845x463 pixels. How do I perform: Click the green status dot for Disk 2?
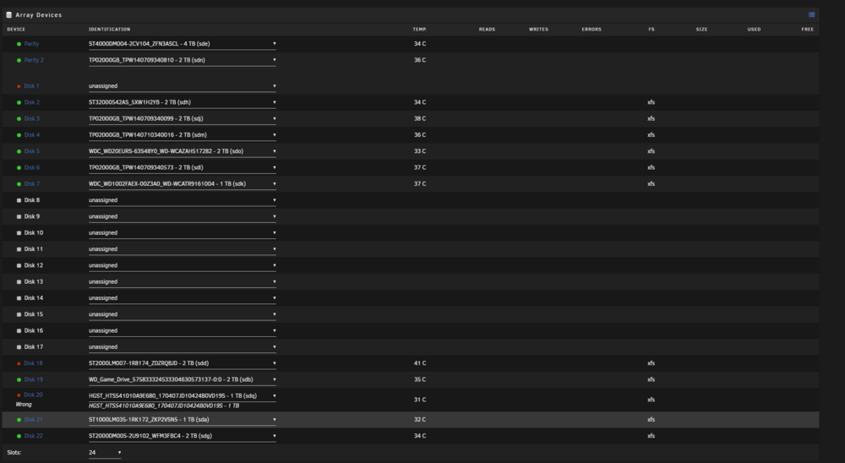tap(19, 102)
